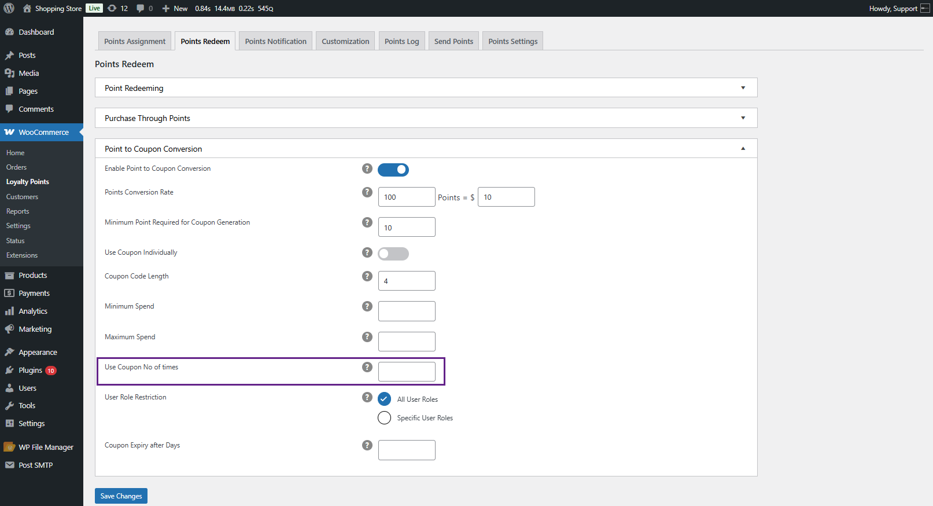Click the Tools wrench icon
The height and width of the screenshot is (506, 933).
click(x=9, y=405)
